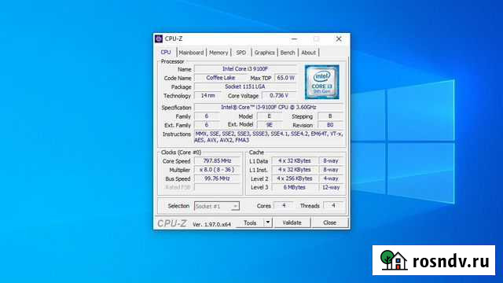Click the Instructions list text
The width and height of the screenshot is (503, 283).
(x=269, y=137)
